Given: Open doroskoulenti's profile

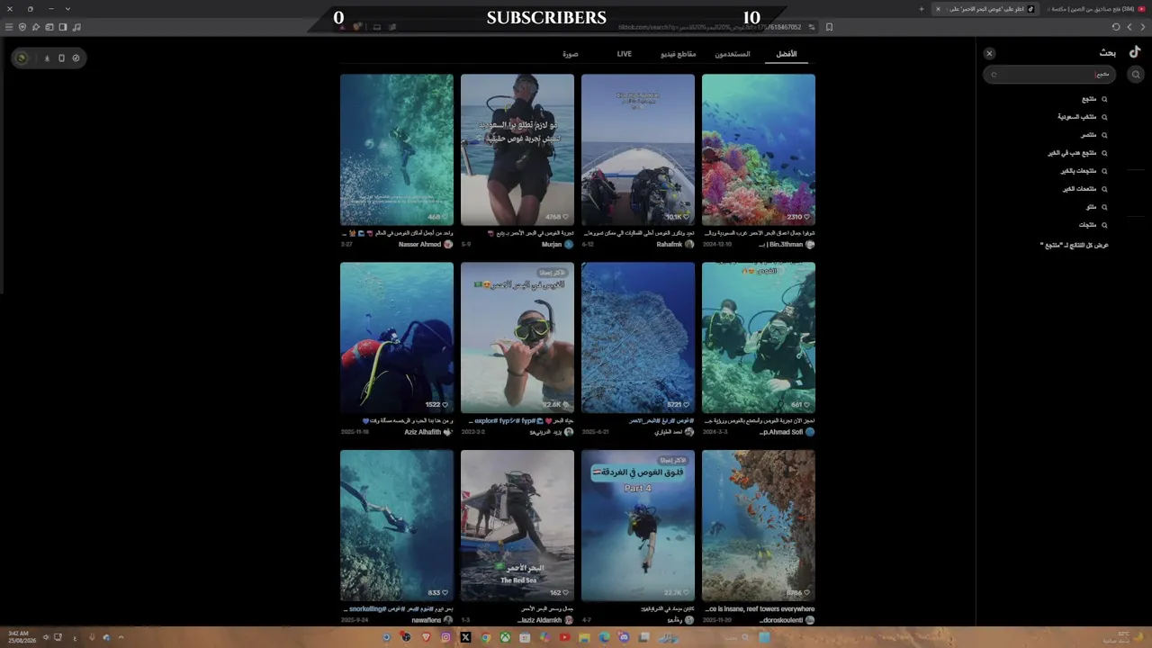Looking at the screenshot, I should [x=787, y=620].
